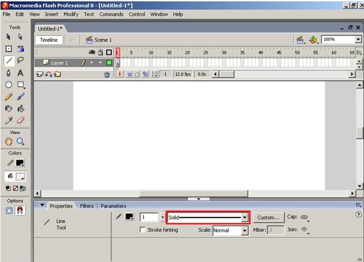Click the Black and White colors button
The width and height of the screenshot is (364, 262).
(8, 188)
